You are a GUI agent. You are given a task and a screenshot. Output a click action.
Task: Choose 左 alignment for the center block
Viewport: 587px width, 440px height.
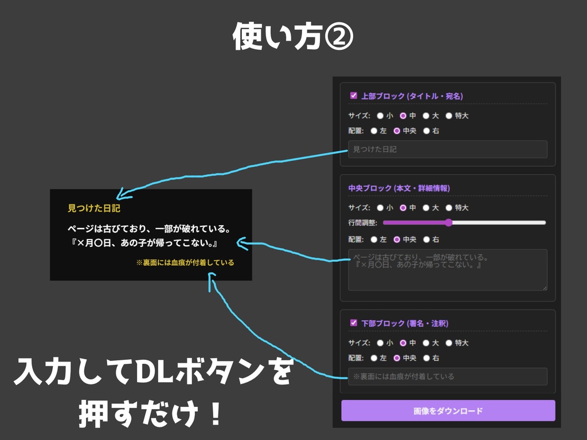[374, 239]
